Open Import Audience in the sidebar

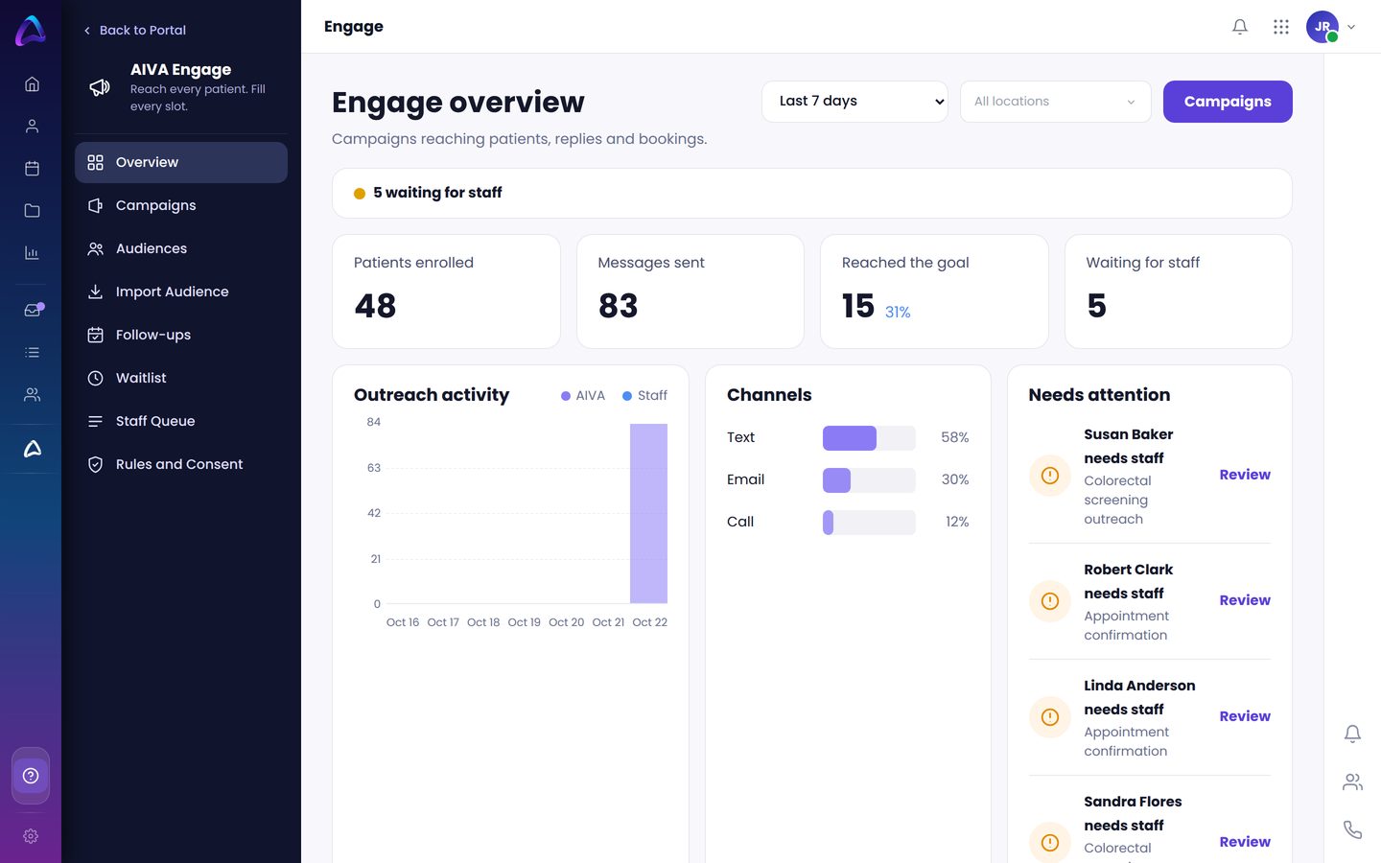pos(181,292)
